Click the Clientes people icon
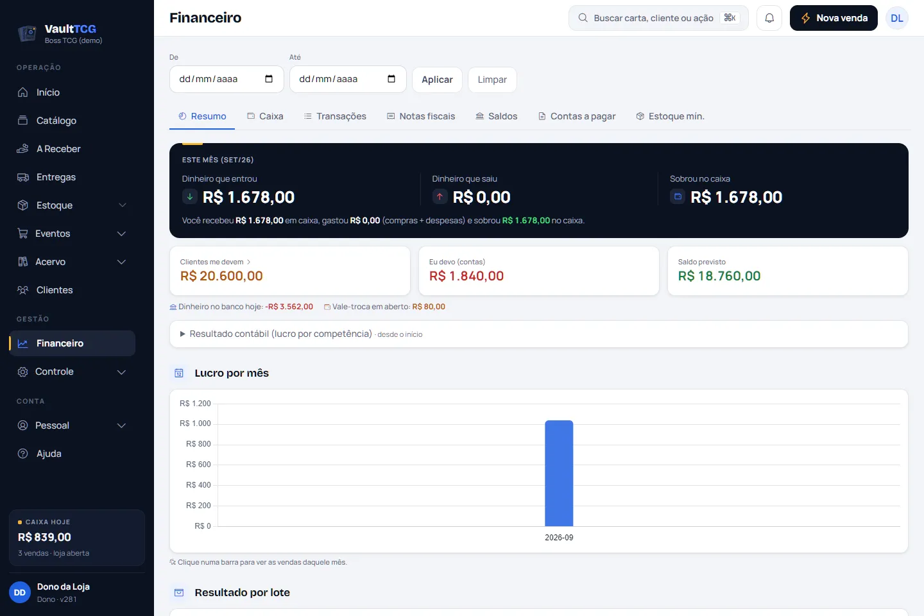 pos(23,290)
